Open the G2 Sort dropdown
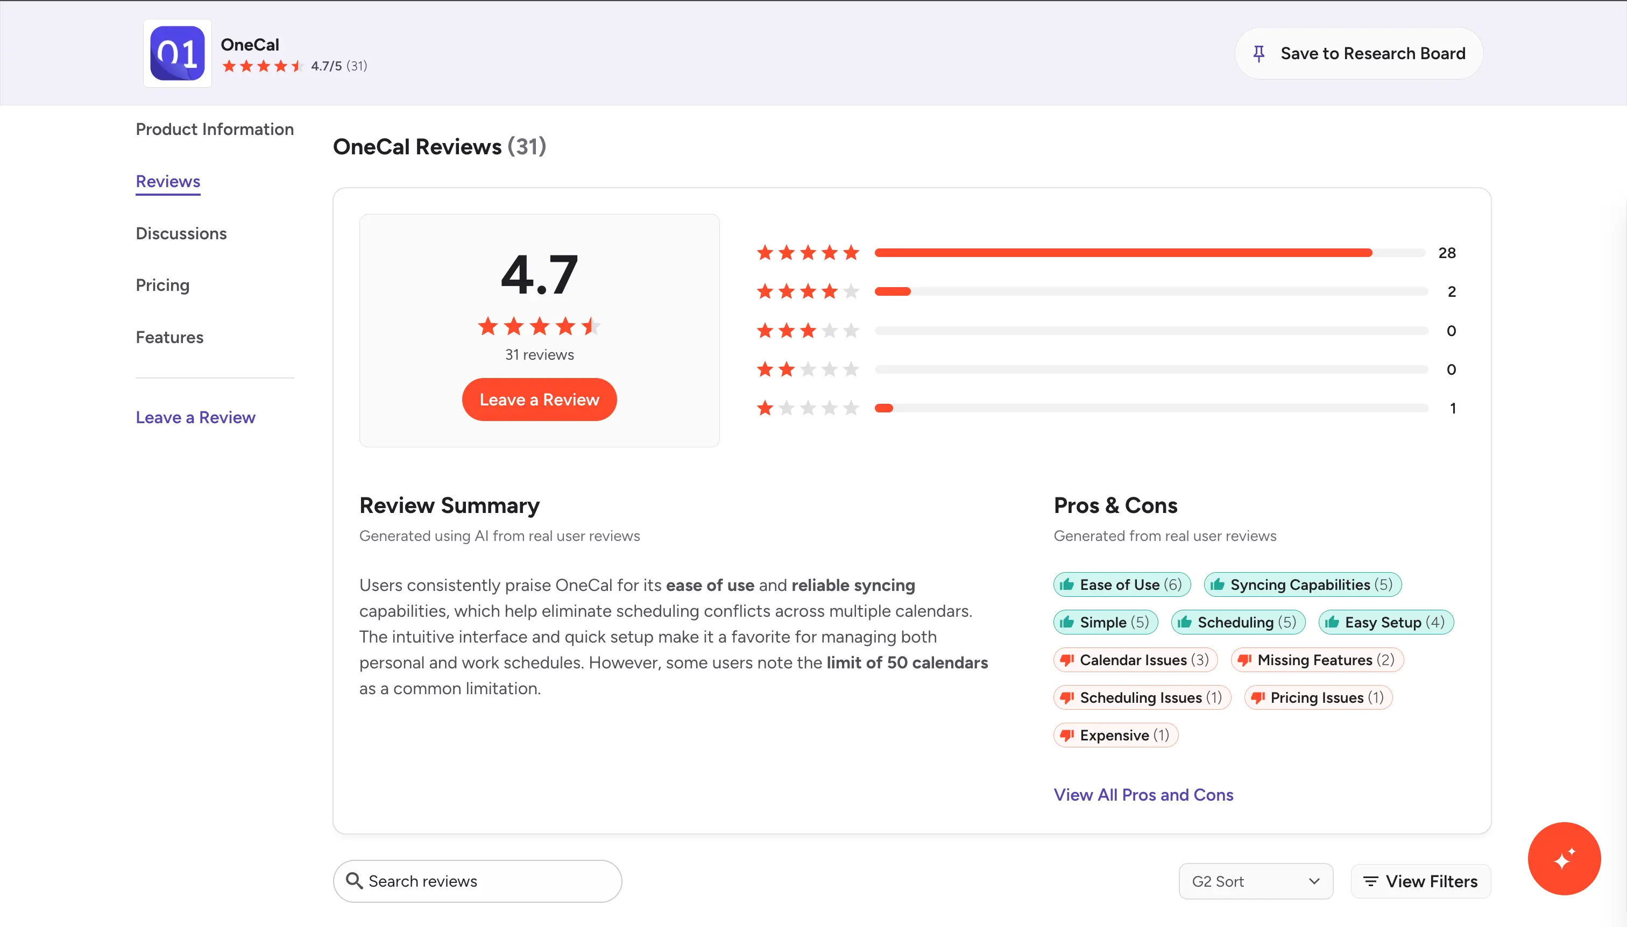 (1256, 882)
